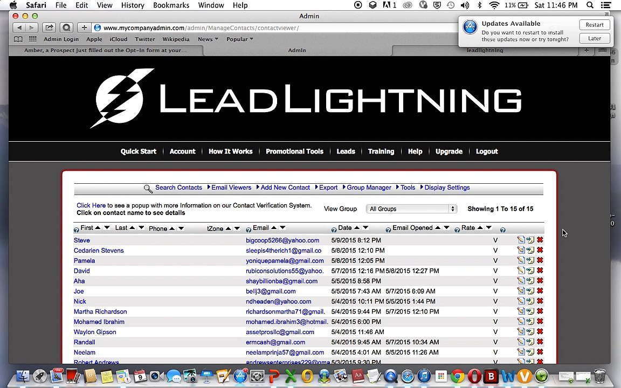Click the Safari address bar URL
Image resolution: width=621 pixels, height=388 pixels.
click(x=201, y=27)
